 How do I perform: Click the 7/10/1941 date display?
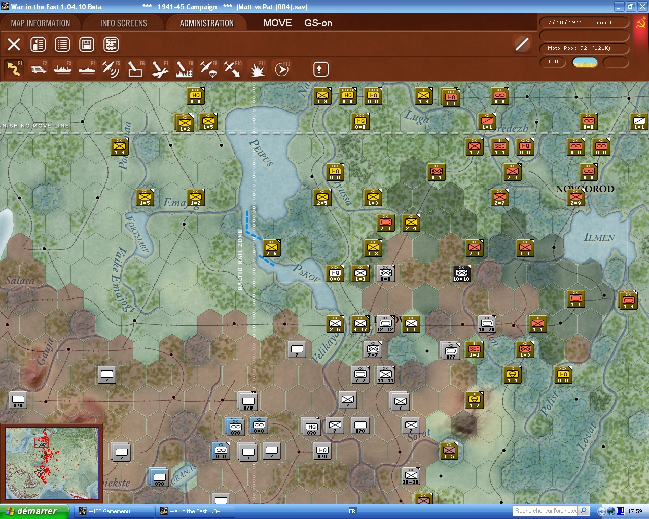565,22
